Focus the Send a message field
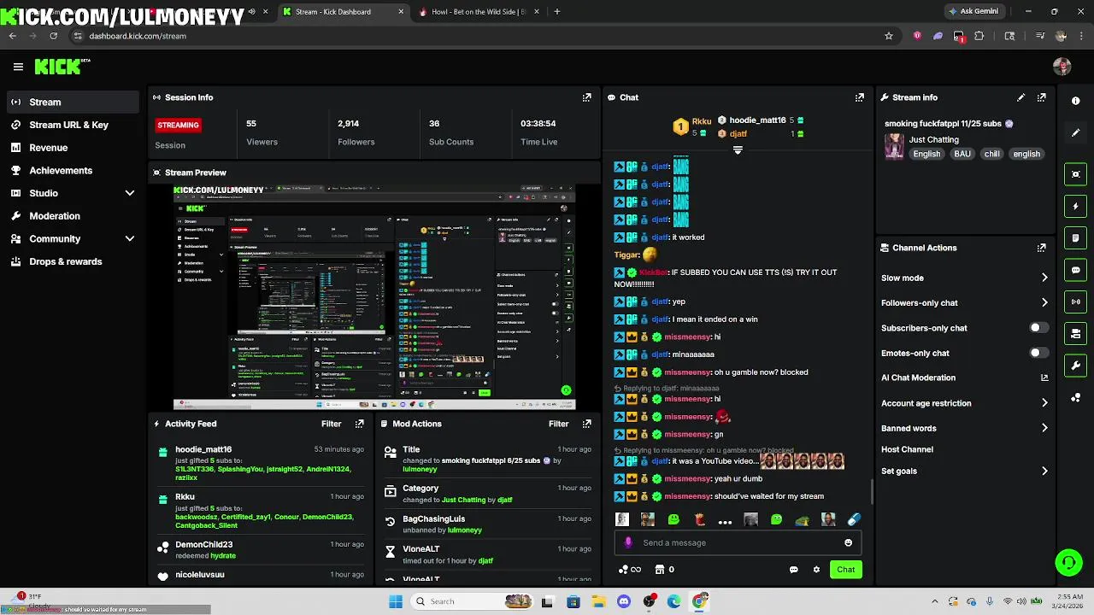The height and width of the screenshot is (615, 1094). 738,542
